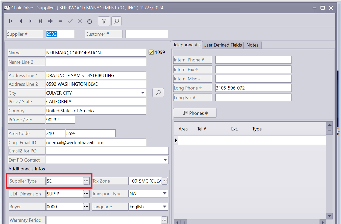
Task: Click the Type column header
Action: click(257, 129)
